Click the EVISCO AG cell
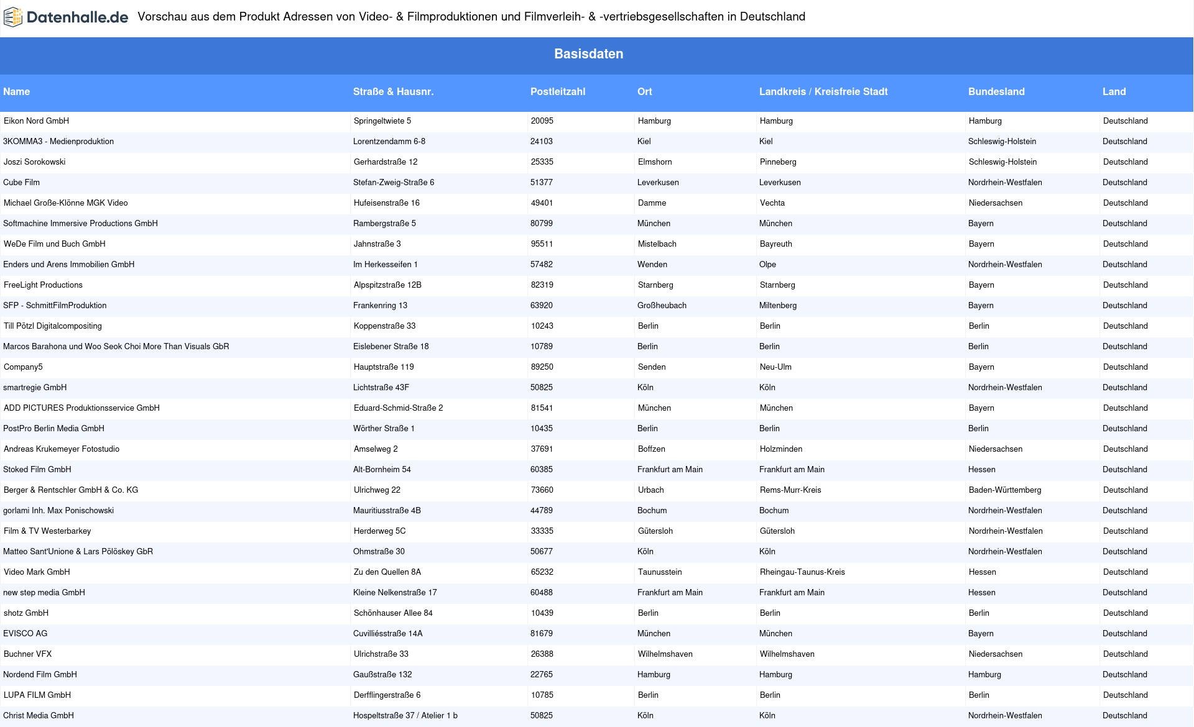Image resolution: width=1194 pixels, height=727 pixels. 25,634
